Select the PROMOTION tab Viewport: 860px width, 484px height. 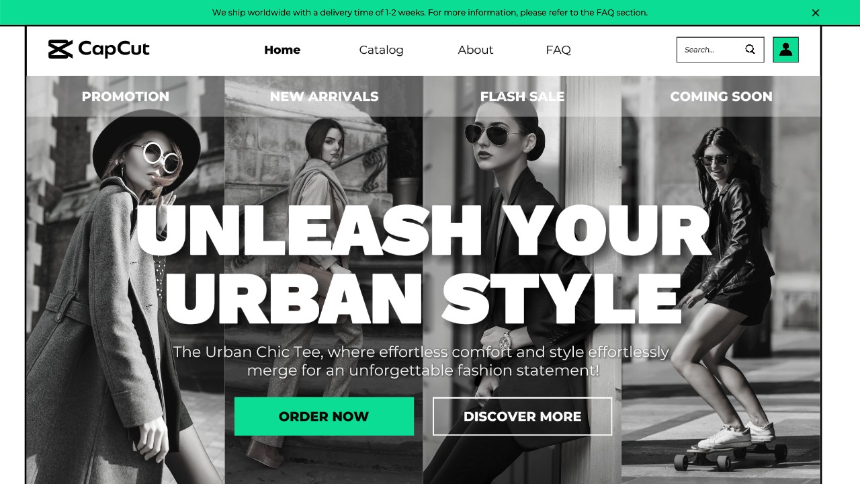tap(126, 96)
